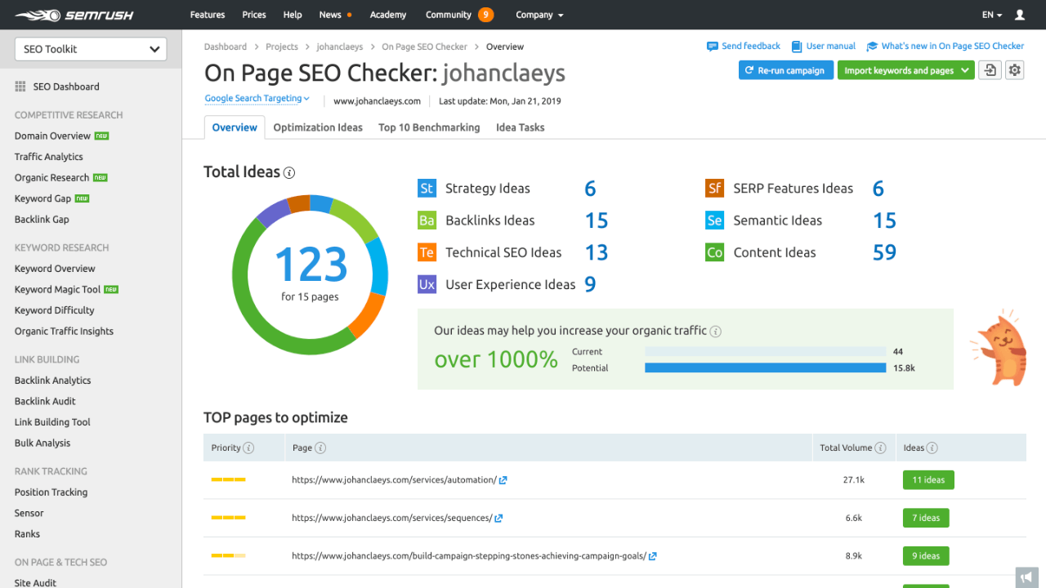Open automation page external link icon
The height and width of the screenshot is (588, 1046).
[x=503, y=480]
